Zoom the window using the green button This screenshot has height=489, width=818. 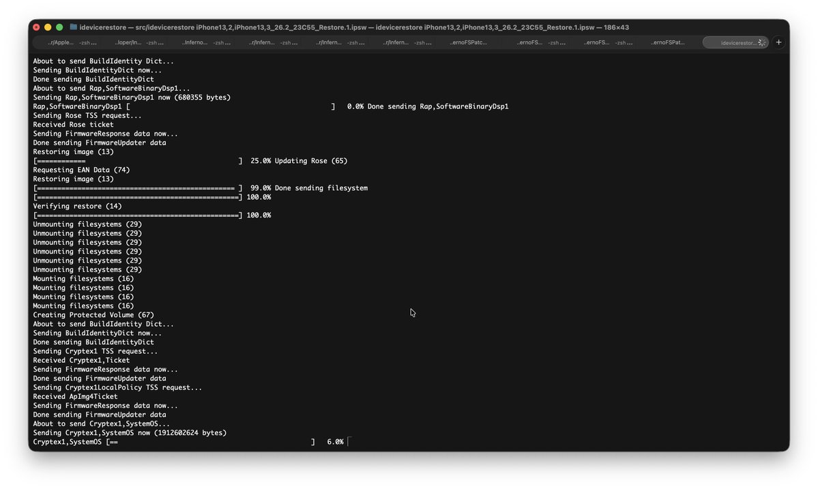coord(59,27)
